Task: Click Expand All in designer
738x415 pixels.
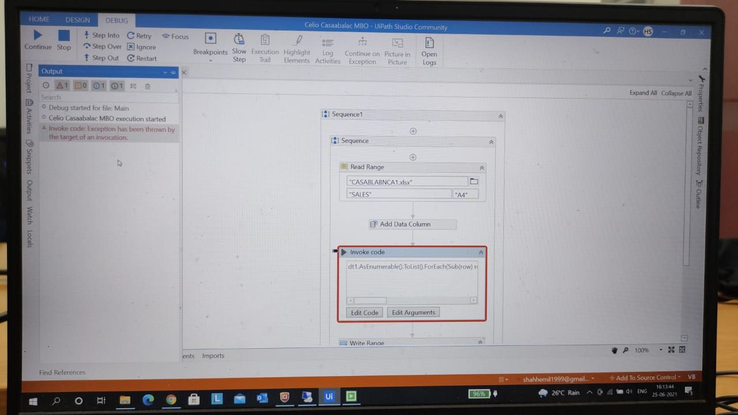Action: (643, 93)
